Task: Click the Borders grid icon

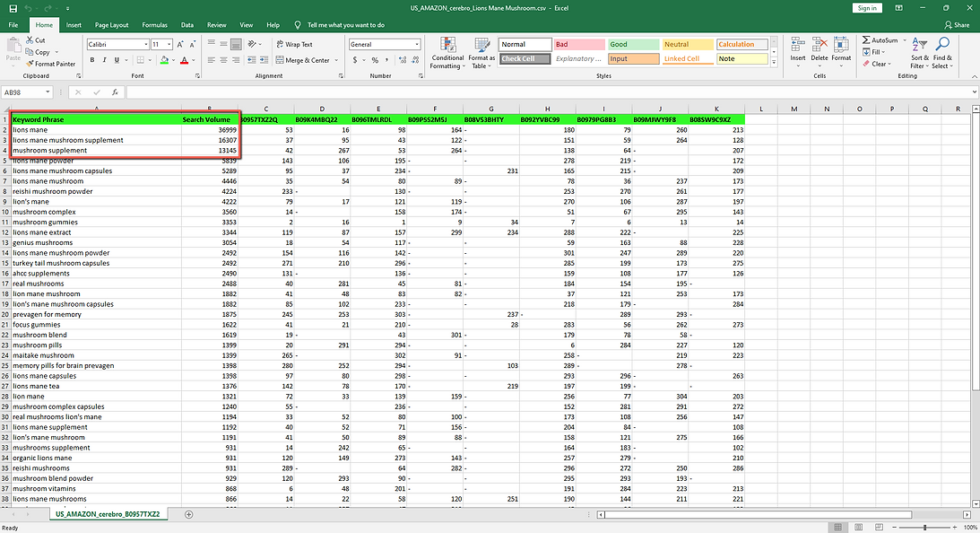Action: pos(140,60)
